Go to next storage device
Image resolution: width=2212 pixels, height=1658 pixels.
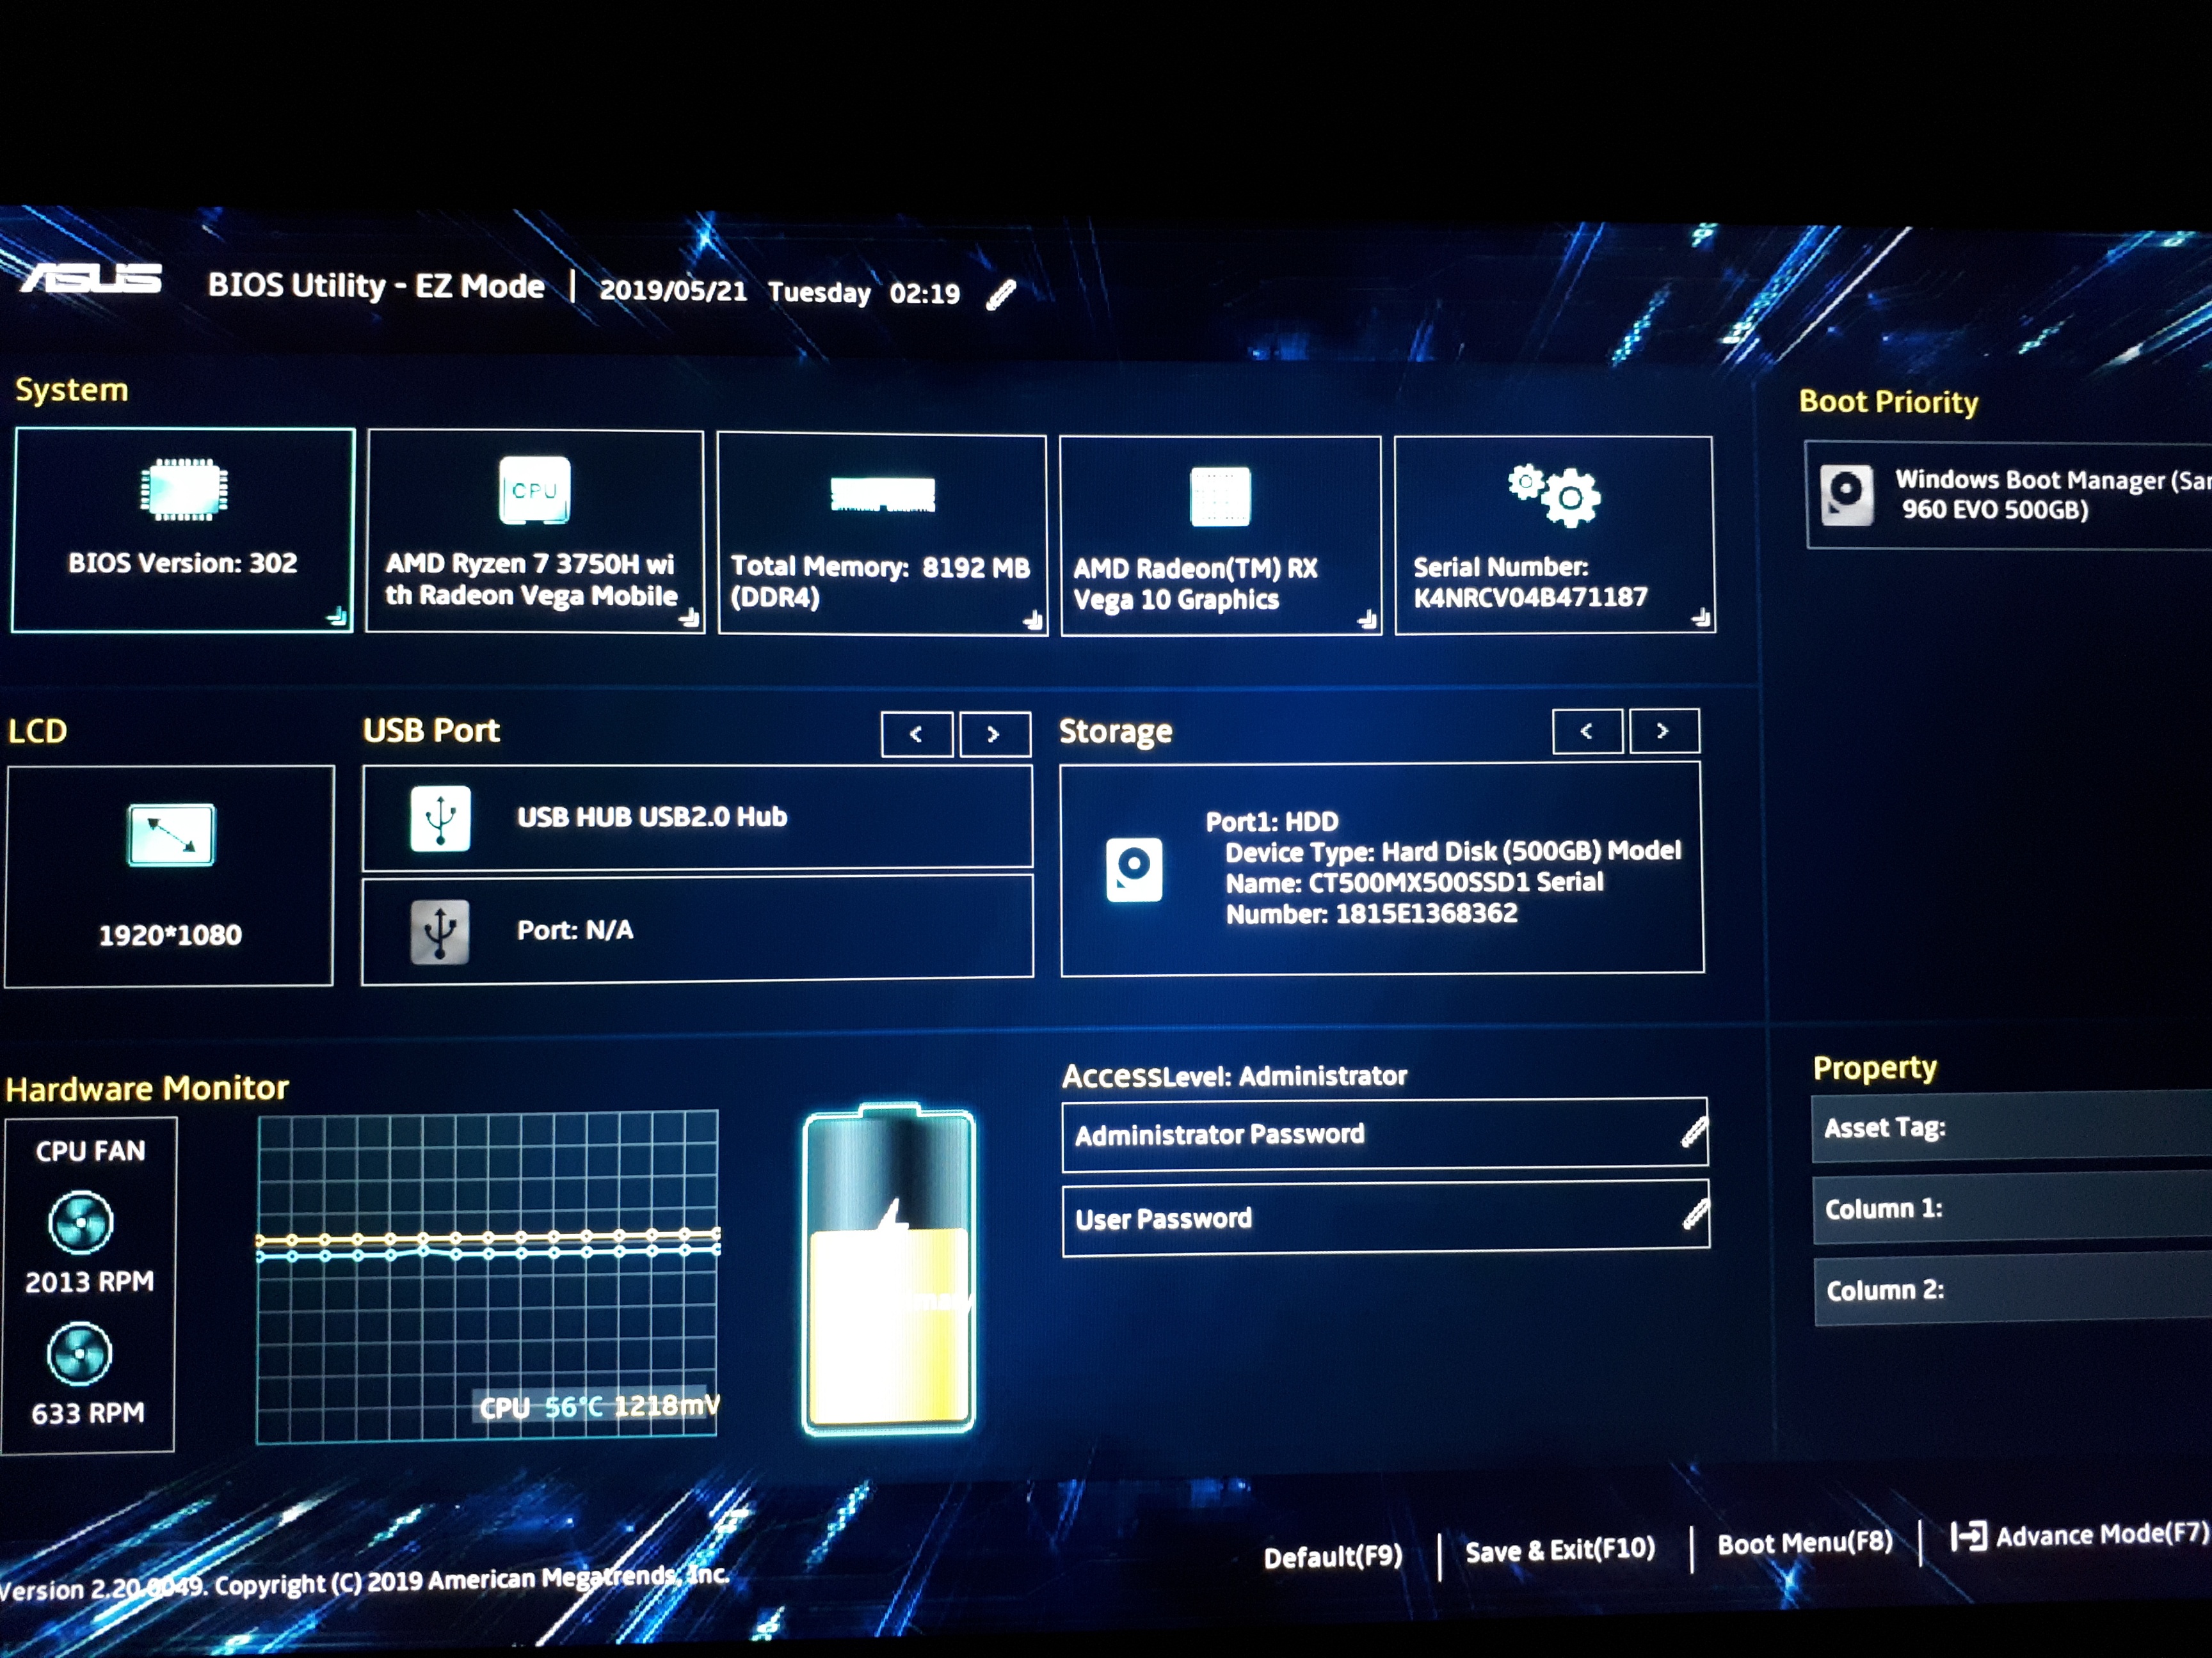point(1663,732)
